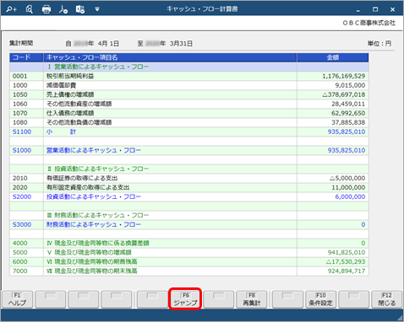Image resolution: width=404 pixels, height=322 pixels.
Task: Click the F8 再集計 button
Action: pos(252,299)
